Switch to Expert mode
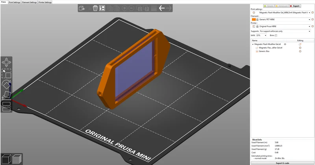 tap(295, 6)
